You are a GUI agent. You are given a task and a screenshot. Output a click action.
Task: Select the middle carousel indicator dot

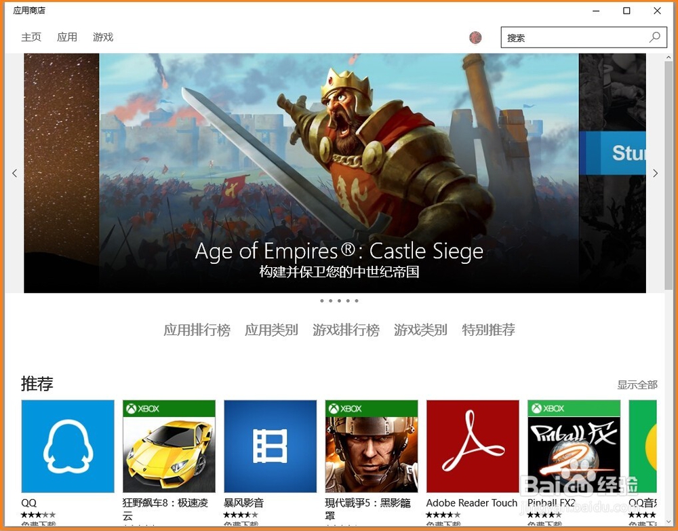pos(339,300)
